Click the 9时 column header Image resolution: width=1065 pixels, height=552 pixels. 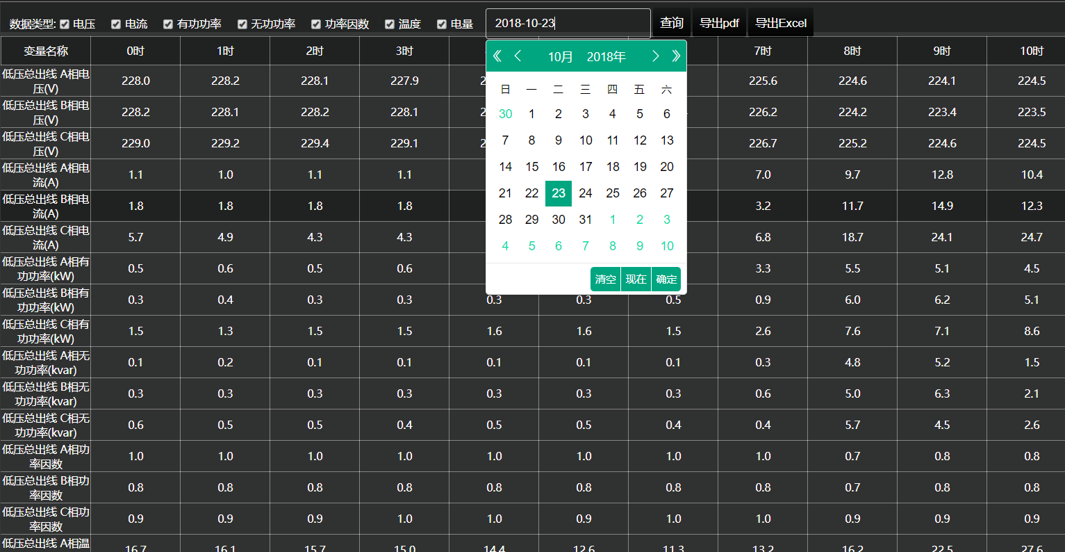pos(942,51)
